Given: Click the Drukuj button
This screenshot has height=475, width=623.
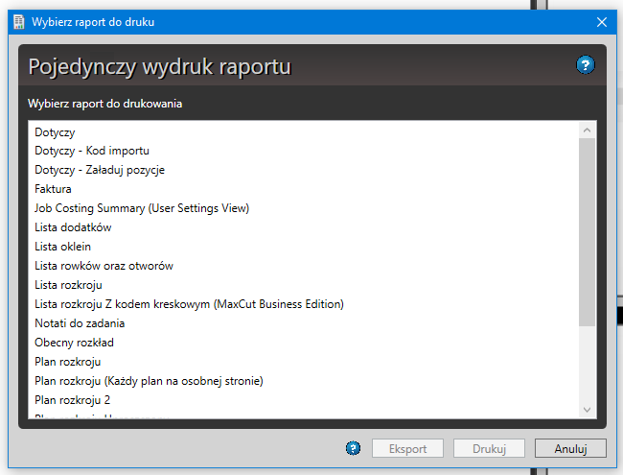Looking at the screenshot, I should (488, 448).
